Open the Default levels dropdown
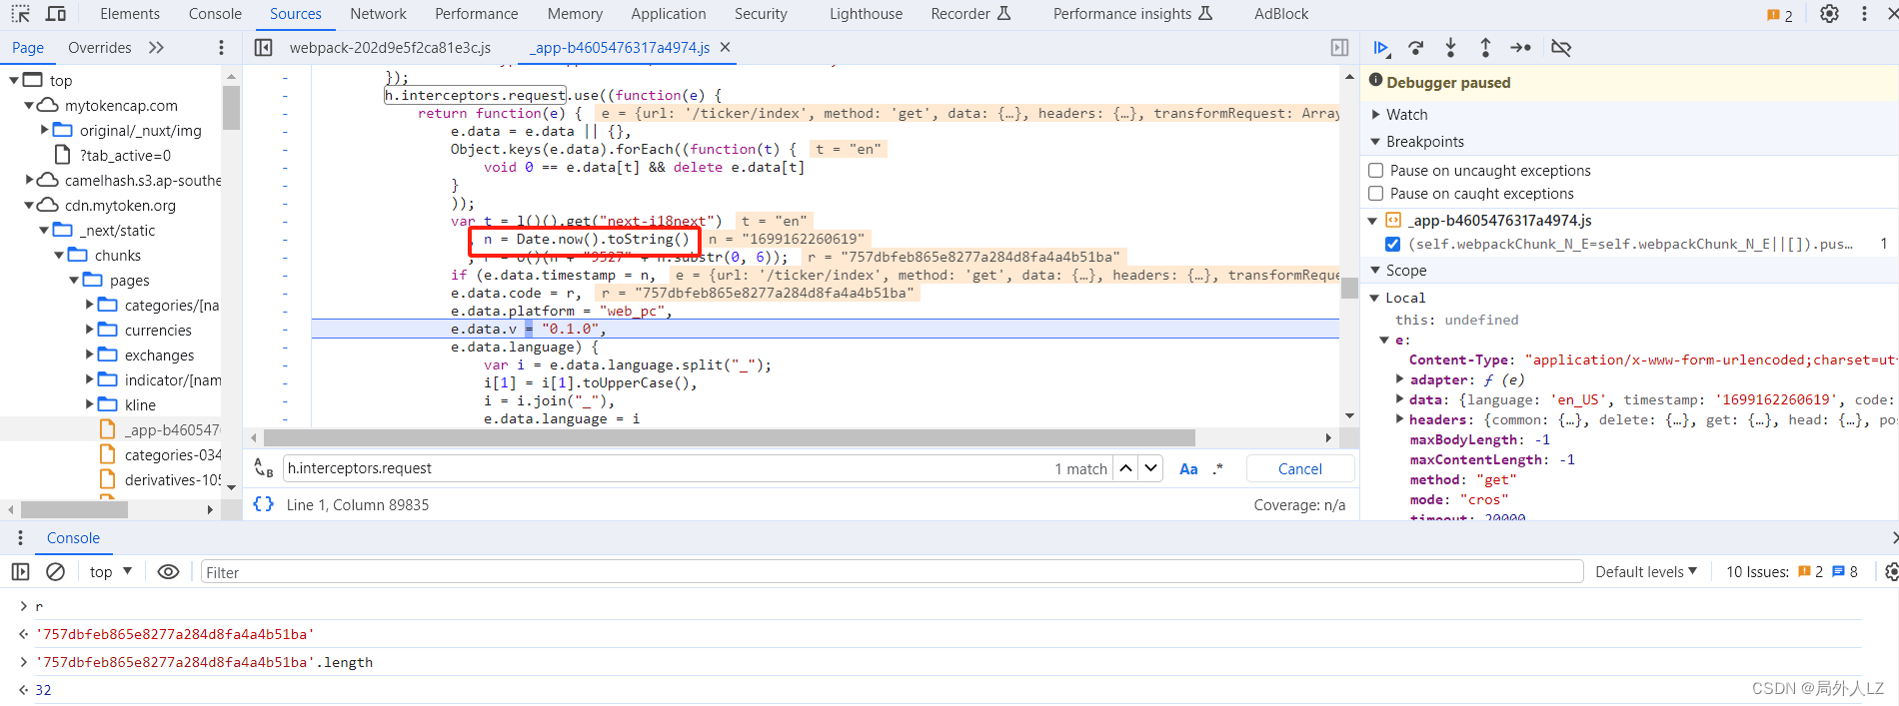The height and width of the screenshot is (706, 1899). (x=1645, y=572)
